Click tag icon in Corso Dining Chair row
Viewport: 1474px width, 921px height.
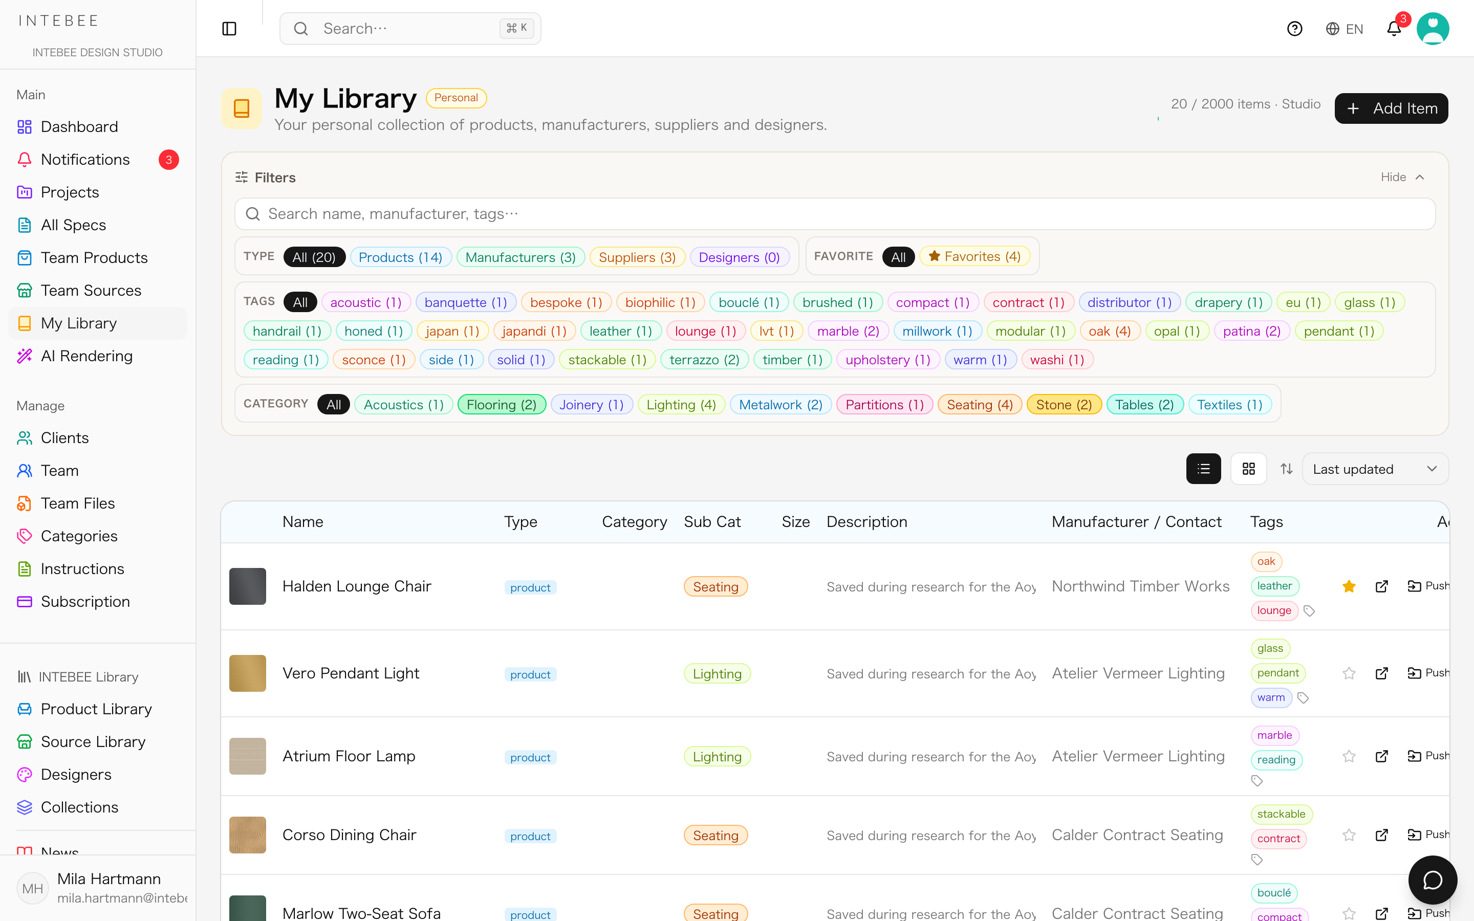pyautogui.click(x=1256, y=860)
